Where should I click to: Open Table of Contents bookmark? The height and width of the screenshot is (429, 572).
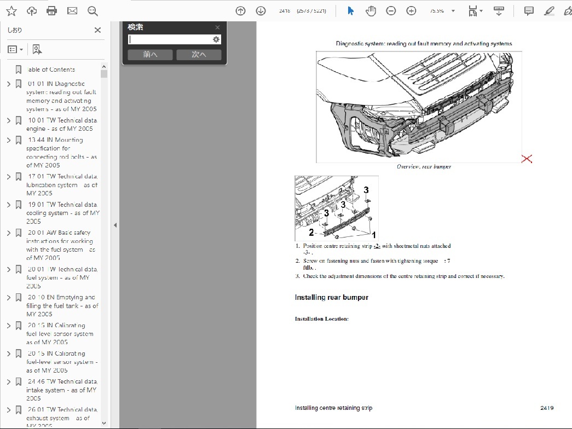pyautogui.click(x=51, y=69)
